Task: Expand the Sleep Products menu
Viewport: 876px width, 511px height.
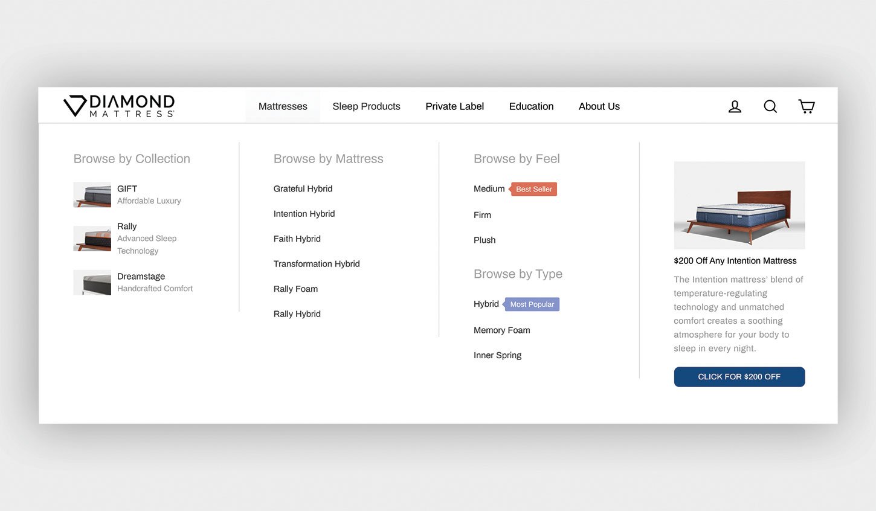Action: (x=366, y=106)
